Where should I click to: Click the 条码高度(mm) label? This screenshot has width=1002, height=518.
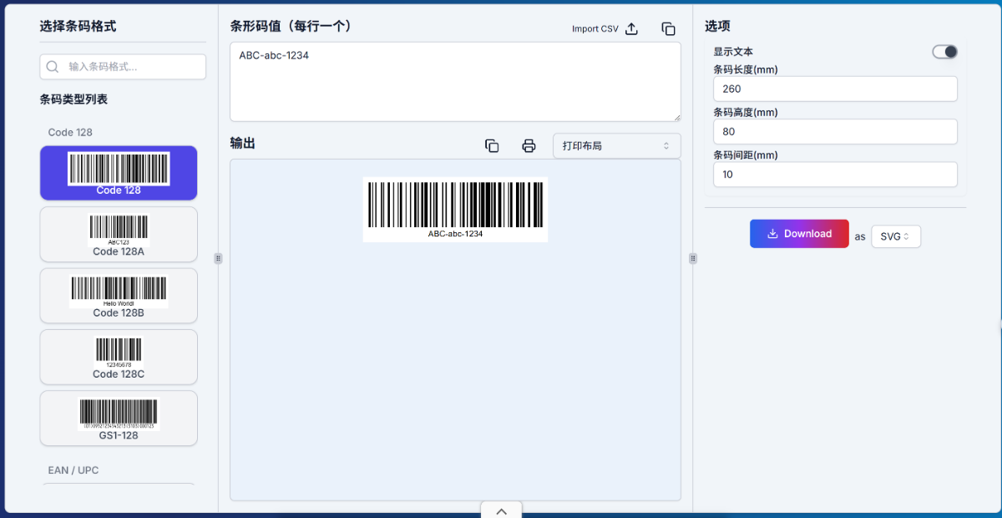click(746, 112)
